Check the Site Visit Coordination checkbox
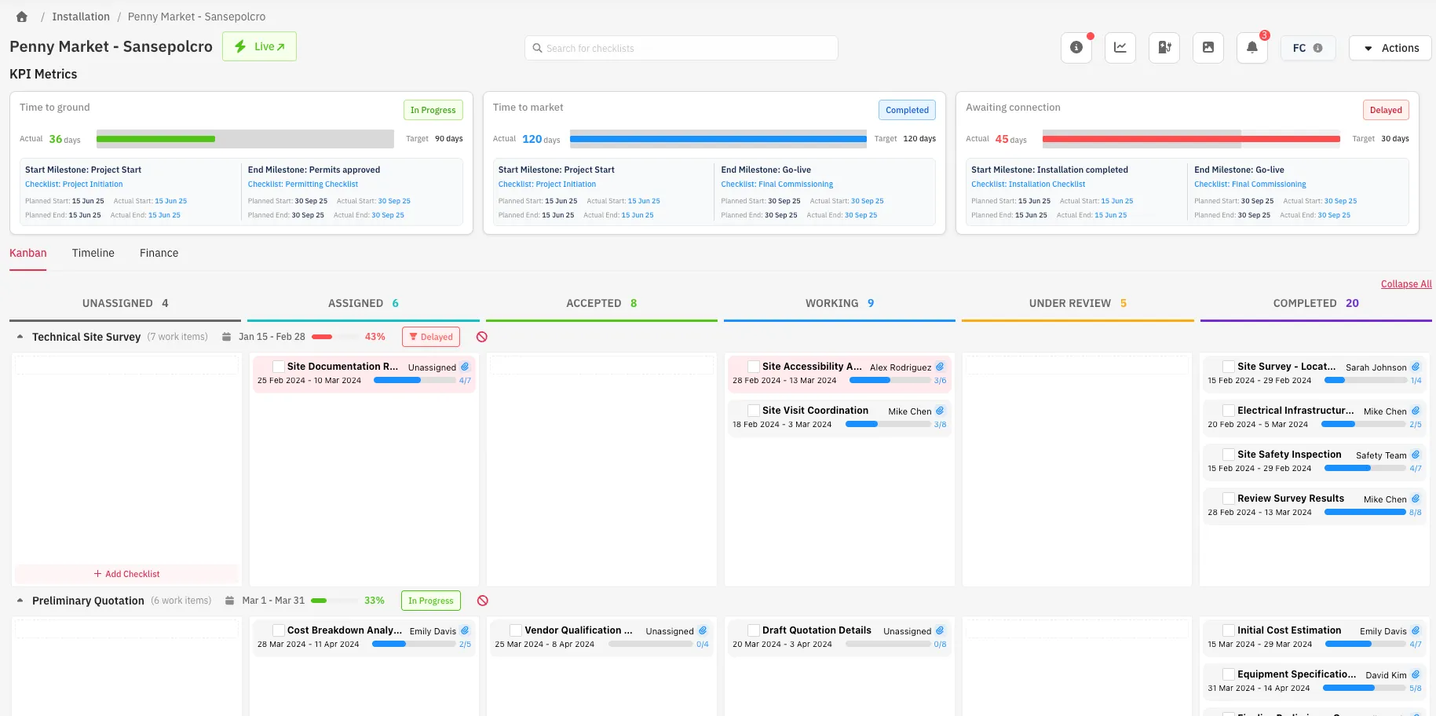1436x716 pixels. 753,411
